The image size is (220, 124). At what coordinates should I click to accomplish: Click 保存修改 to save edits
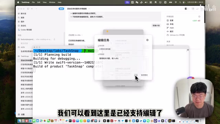[x=144, y=75]
